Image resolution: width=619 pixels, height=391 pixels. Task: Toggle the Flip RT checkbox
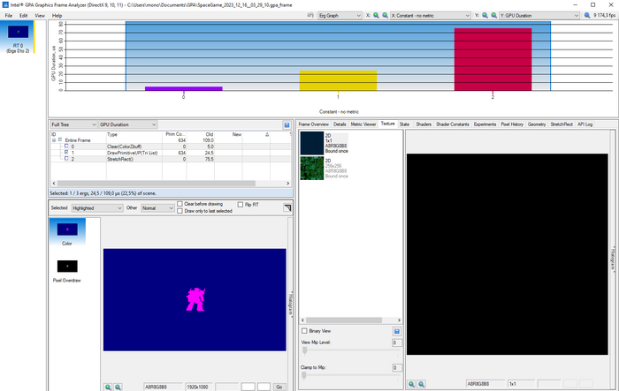(x=240, y=204)
